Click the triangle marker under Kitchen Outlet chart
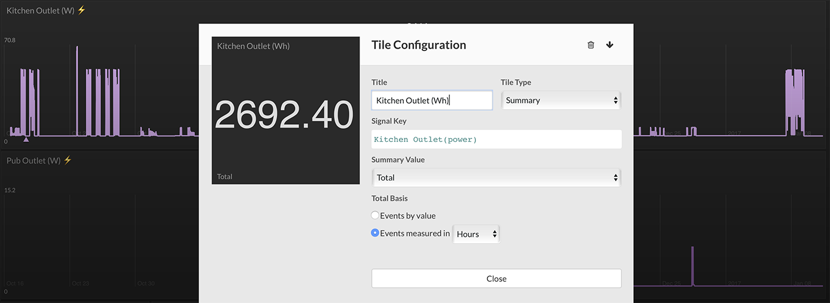 (x=26, y=139)
